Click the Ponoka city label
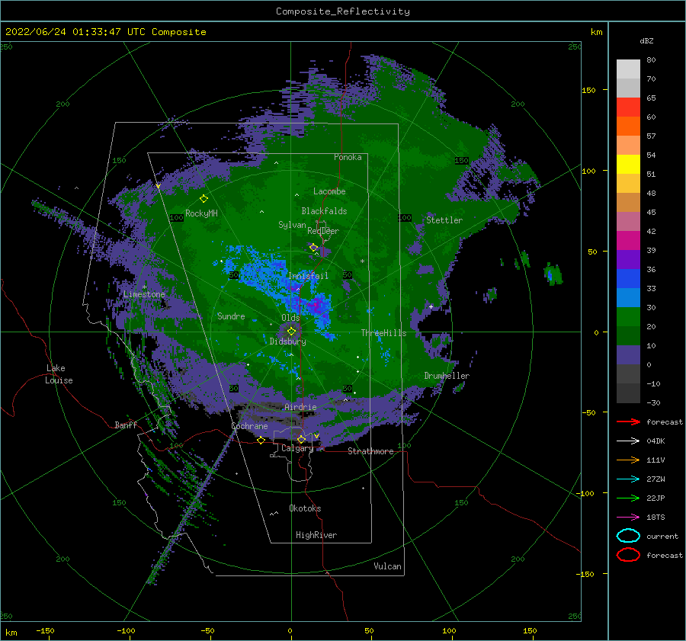Image resolution: width=686 pixels, height=641 pixels. (x=348, y=157)
